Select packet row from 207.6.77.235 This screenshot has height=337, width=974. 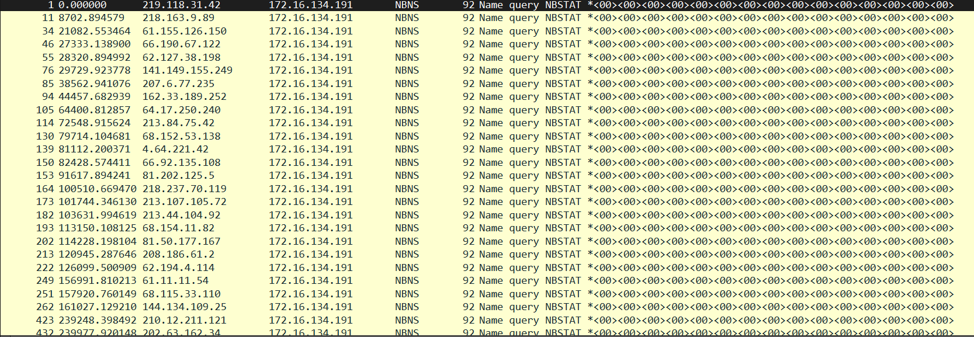click(x=487, y=84)
